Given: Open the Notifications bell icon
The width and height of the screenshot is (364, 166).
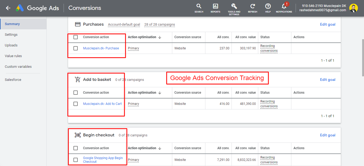Looking at the screenshot, I should (x=284, y=6).
